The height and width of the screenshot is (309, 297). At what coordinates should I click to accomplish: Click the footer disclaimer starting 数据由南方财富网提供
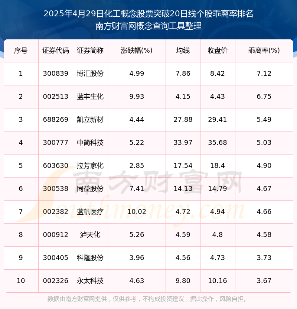coord(147,299)
